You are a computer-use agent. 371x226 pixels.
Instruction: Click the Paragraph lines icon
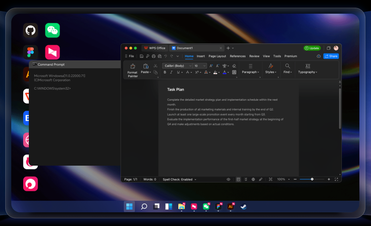click(x=250, y=66)
